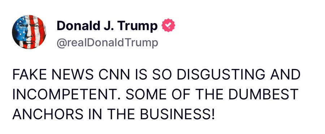The width and height of the screenshot is (325, 134).
Task: Click the second line starting with INCOMPETENT
Action: pos(155,94)
